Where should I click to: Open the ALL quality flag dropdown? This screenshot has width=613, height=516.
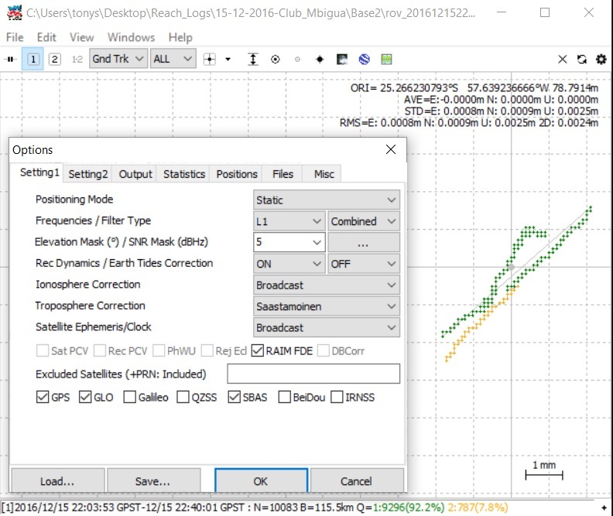click(173, 59)
